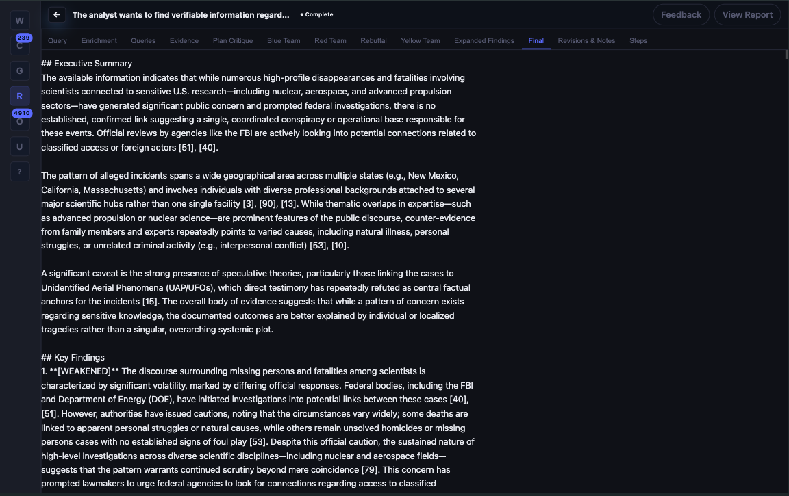The height and width of the screenshot is (496, 789).
Task: Select the G sidebar icon
Action: pos(20,71)
